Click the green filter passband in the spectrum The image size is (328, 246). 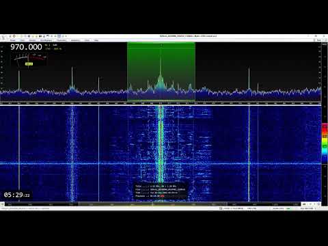click(161, 72)
